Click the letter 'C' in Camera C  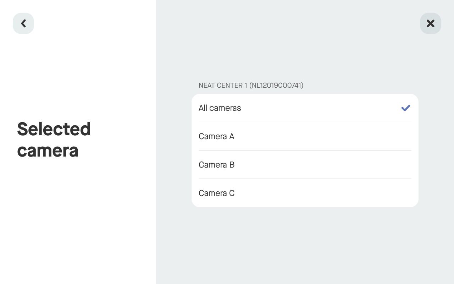232,193
